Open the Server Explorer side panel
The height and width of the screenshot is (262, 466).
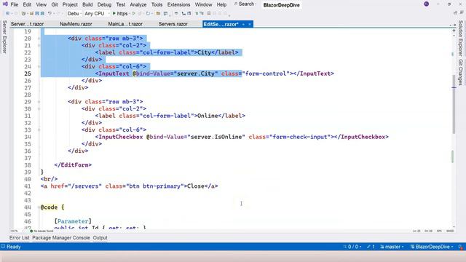pos(4,37)
